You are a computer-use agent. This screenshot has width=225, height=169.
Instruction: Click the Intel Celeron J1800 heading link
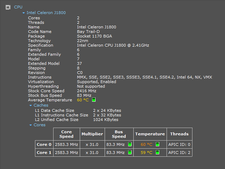point(46,13)
